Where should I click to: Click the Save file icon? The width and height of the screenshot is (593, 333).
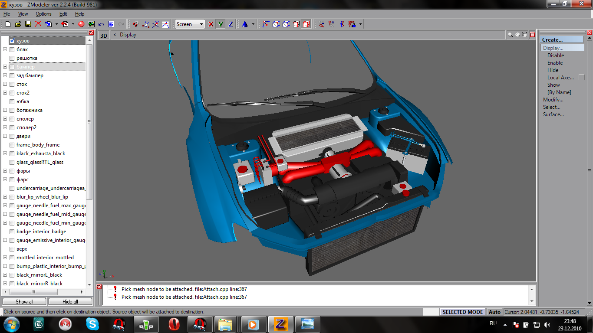pyautogui.click(x=28, y=24)
